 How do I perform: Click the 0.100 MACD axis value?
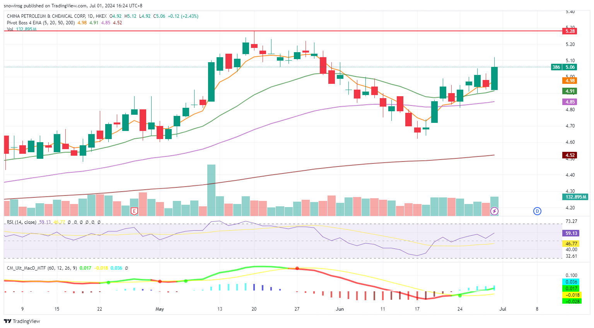(571, 275)
